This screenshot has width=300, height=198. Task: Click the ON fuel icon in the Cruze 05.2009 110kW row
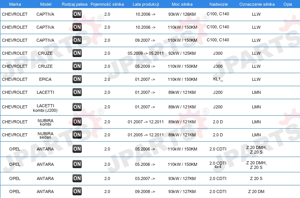pos(77,66)
